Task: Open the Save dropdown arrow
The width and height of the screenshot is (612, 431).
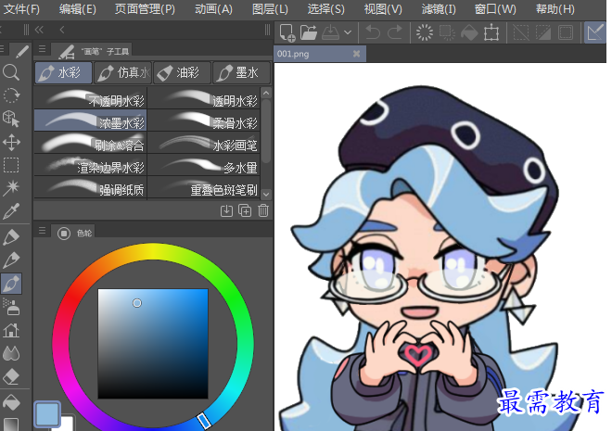Action: point(348,32)
